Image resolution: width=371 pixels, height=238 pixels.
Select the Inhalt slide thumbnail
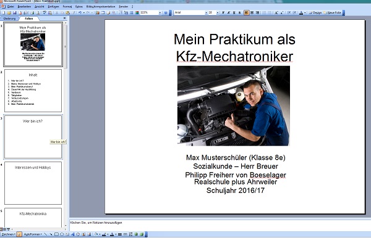click(33, 91)
